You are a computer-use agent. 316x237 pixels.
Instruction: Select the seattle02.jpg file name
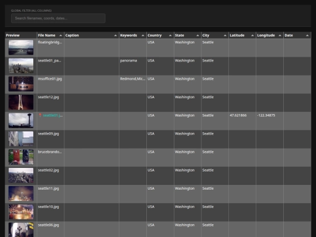coord(49,170)
